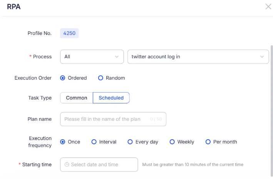Open the twitter account log in dropdown
This screenshot has width=273, height=179.
[198, 57]
